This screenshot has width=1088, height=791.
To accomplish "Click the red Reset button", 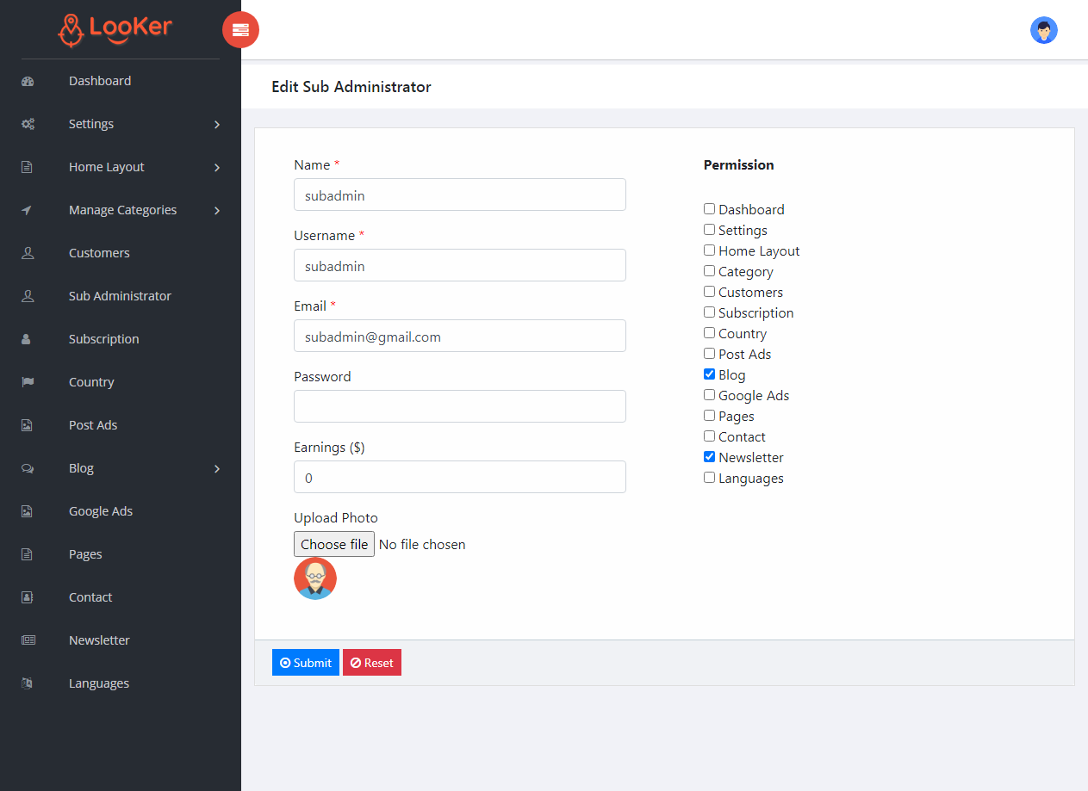I will [x=372, y=663].
